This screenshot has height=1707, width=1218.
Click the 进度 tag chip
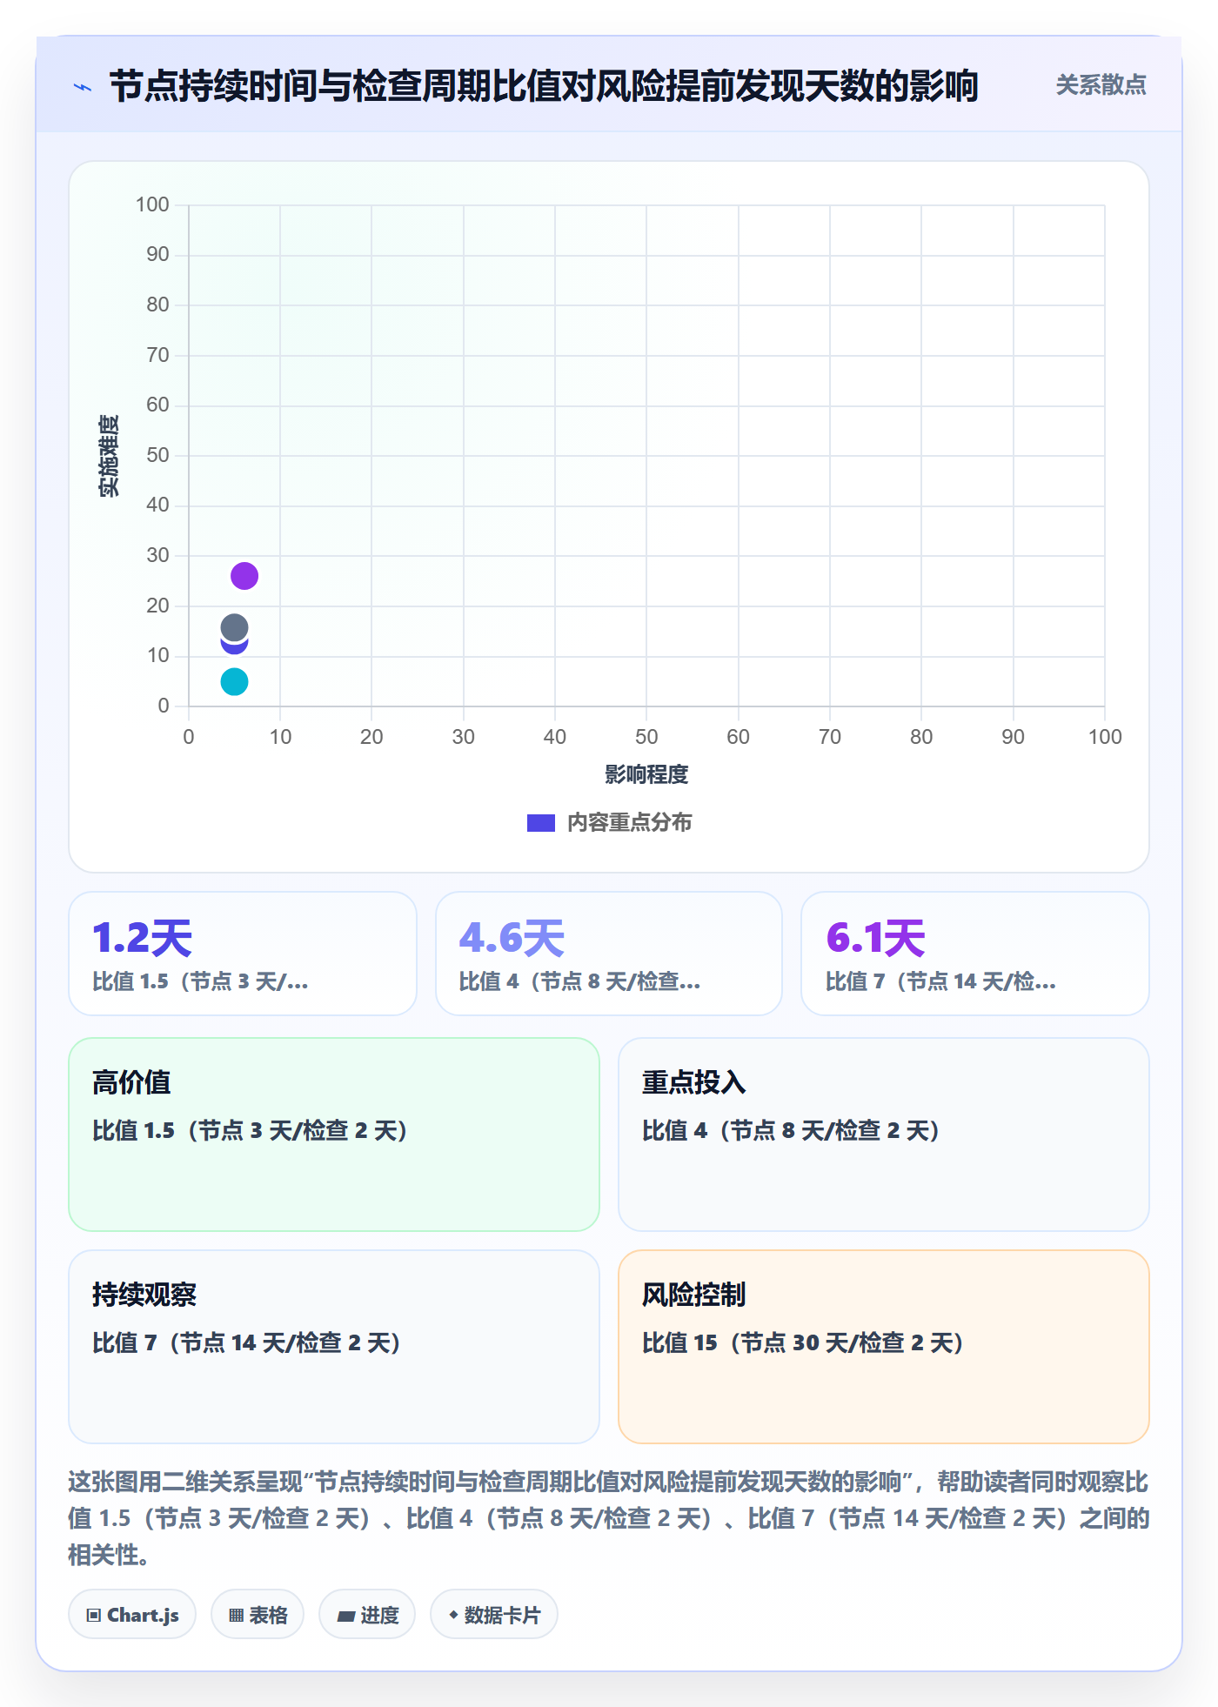pos(367,1615)
